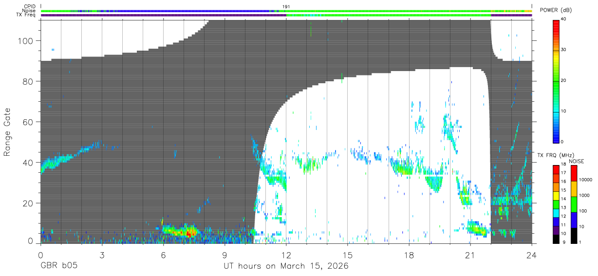Pick the green 100-1000 noise bar swatch
Screen dimensions: 598x276
point(573,204)
